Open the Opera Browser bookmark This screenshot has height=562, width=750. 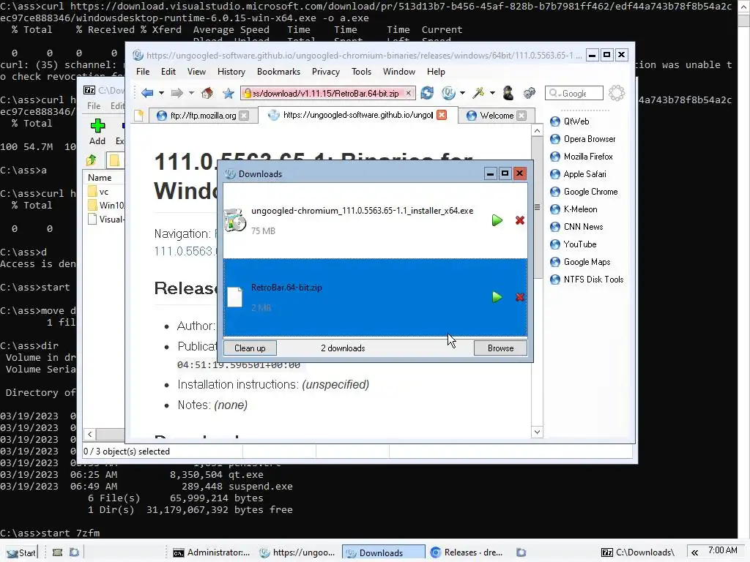(590, 139)
